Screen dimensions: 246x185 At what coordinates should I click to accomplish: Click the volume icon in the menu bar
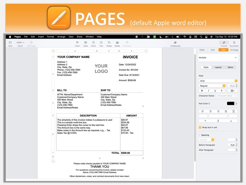pos(167,37)
